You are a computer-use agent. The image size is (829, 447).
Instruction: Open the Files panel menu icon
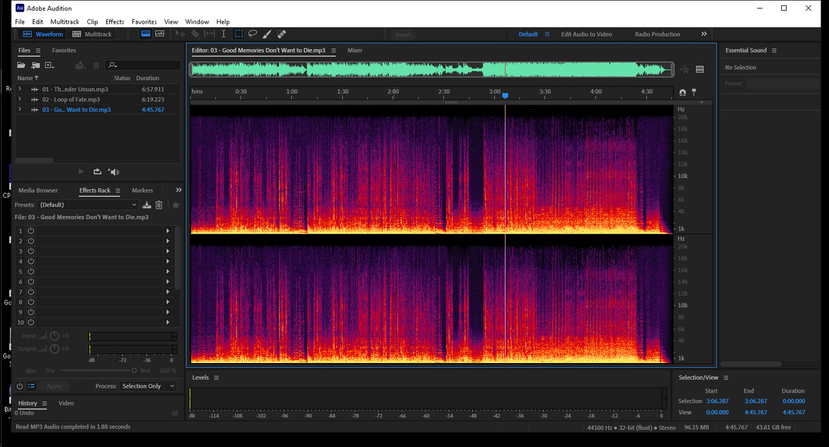[x=38, y=50]
